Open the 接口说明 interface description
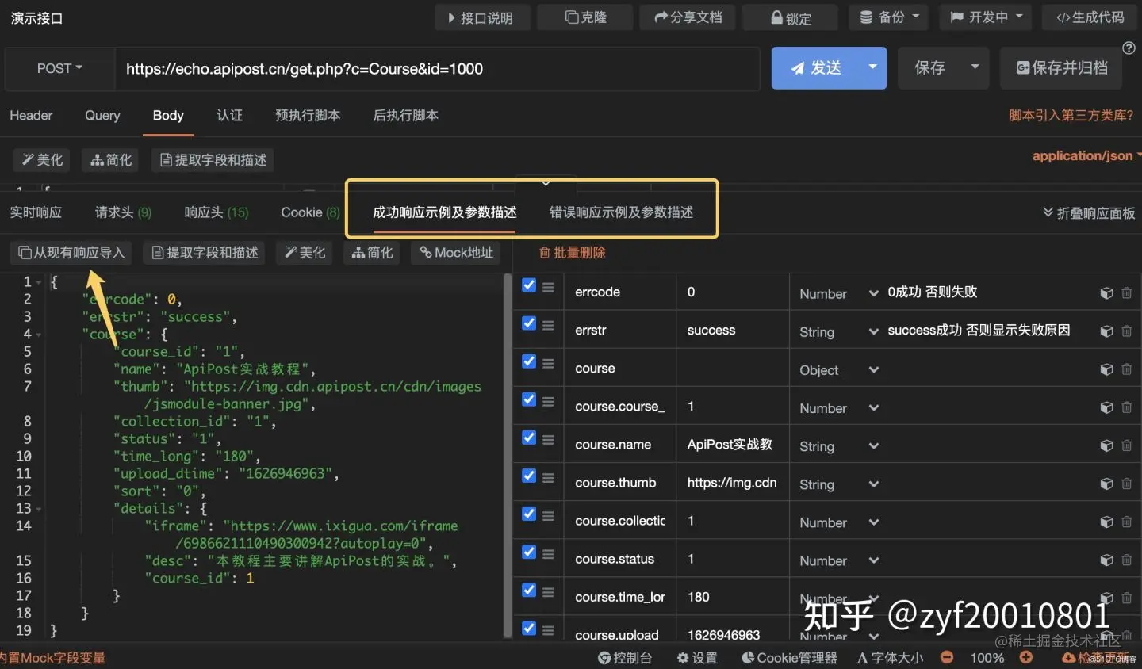Screen dimensions: 1142x669 pyautogui.click(x=481, y=17)
